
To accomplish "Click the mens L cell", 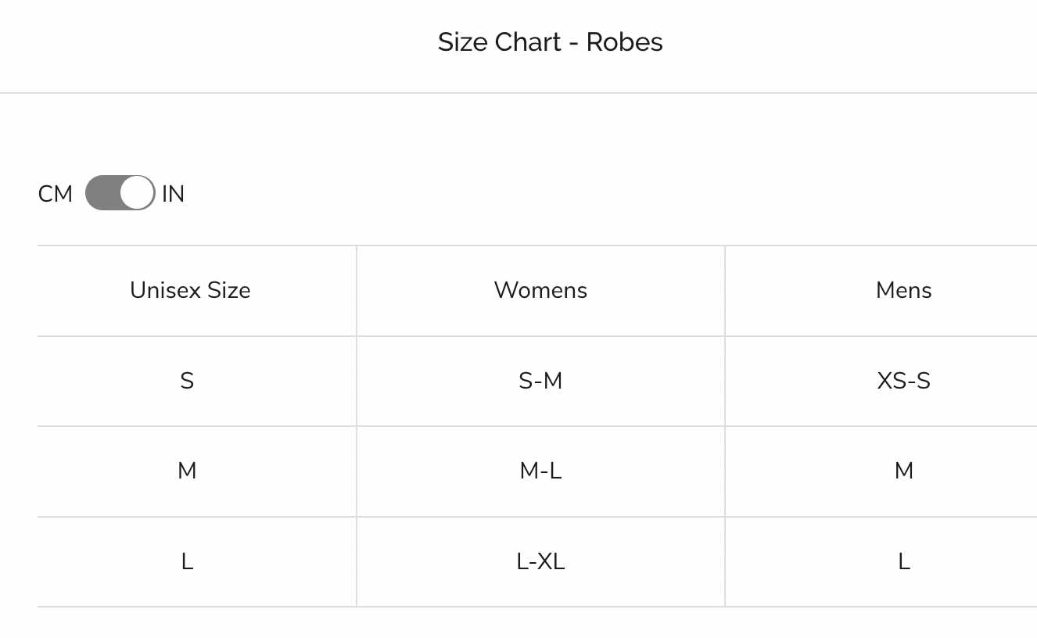I will point(903,561).
